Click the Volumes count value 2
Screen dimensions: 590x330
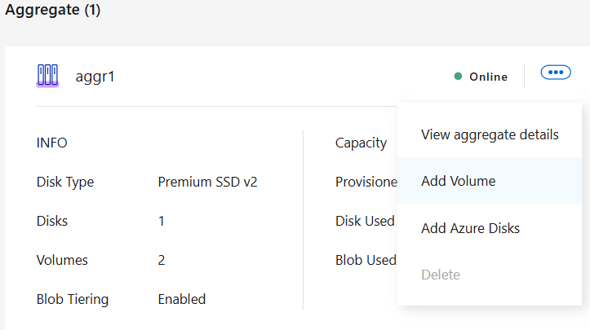click(x=162, y=260)
